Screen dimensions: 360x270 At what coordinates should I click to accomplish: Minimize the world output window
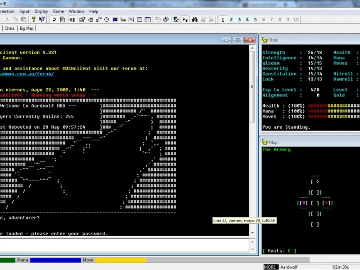pyautogui.click(x=226, y=40)
